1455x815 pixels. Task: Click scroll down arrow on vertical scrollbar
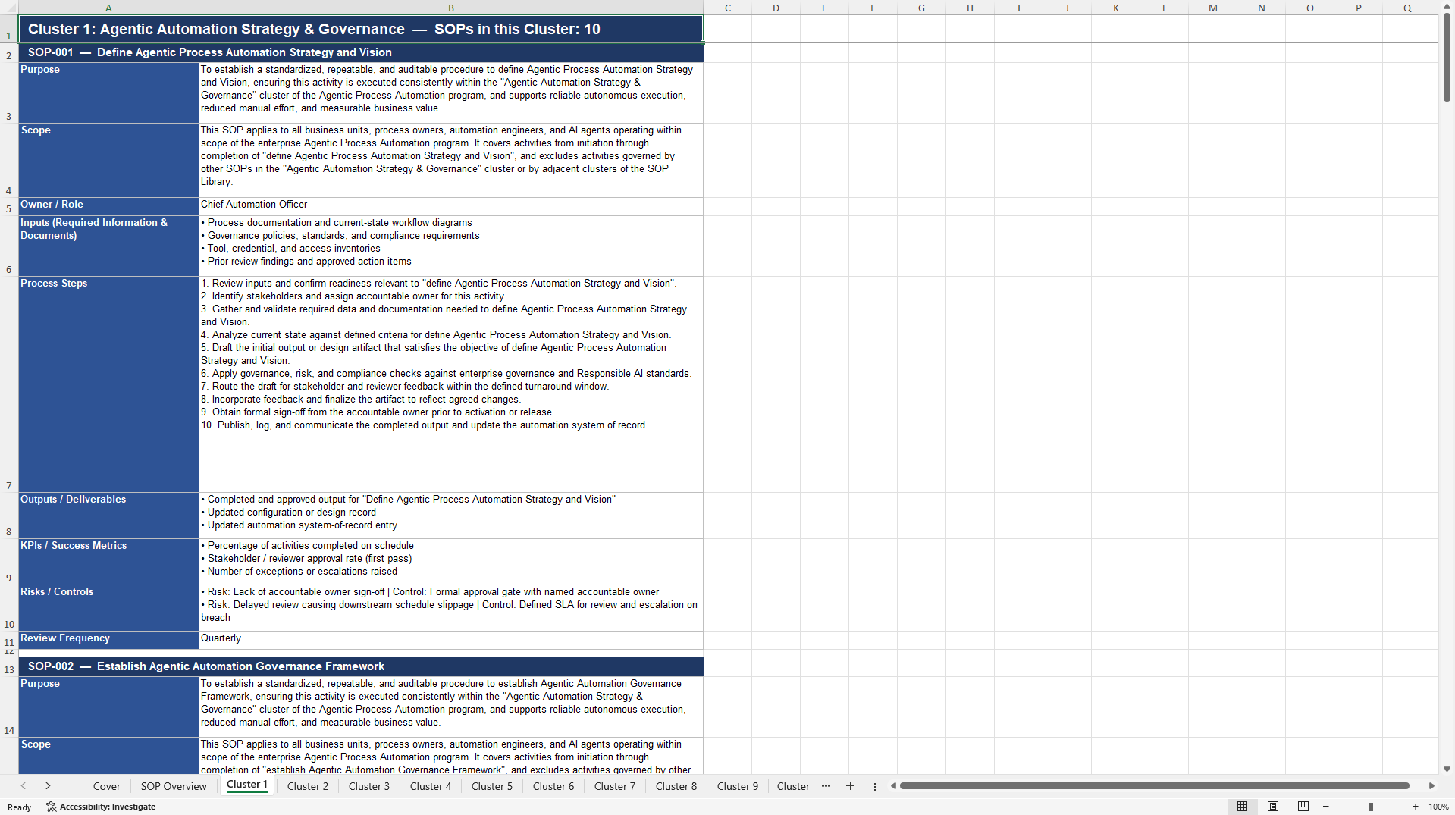[1447, 769]
